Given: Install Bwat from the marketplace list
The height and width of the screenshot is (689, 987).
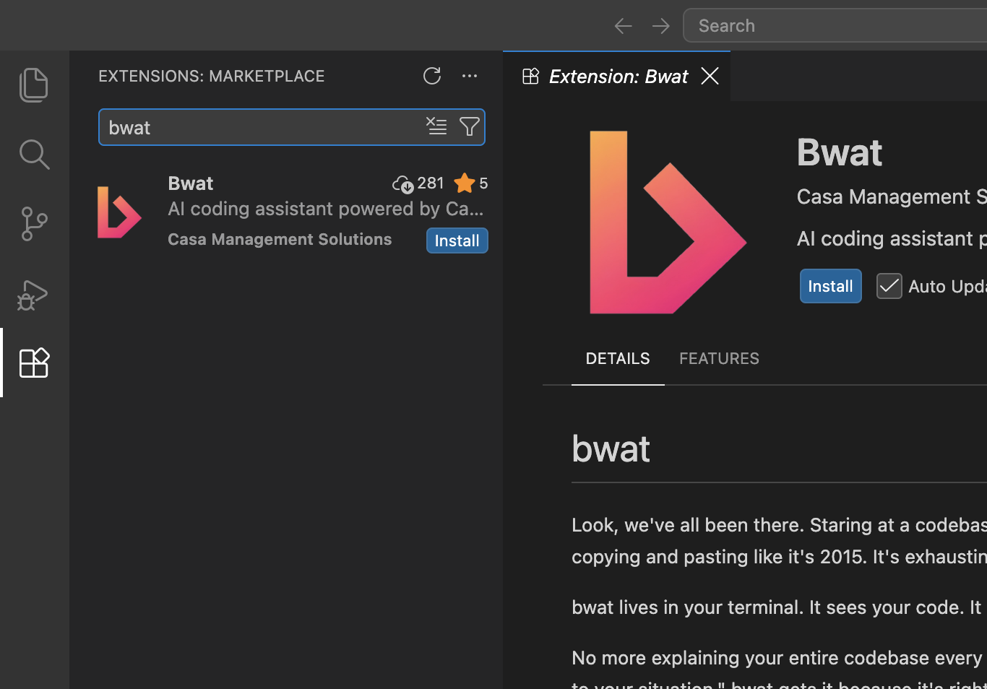Looking at the screenshot, I should [457, 240].
